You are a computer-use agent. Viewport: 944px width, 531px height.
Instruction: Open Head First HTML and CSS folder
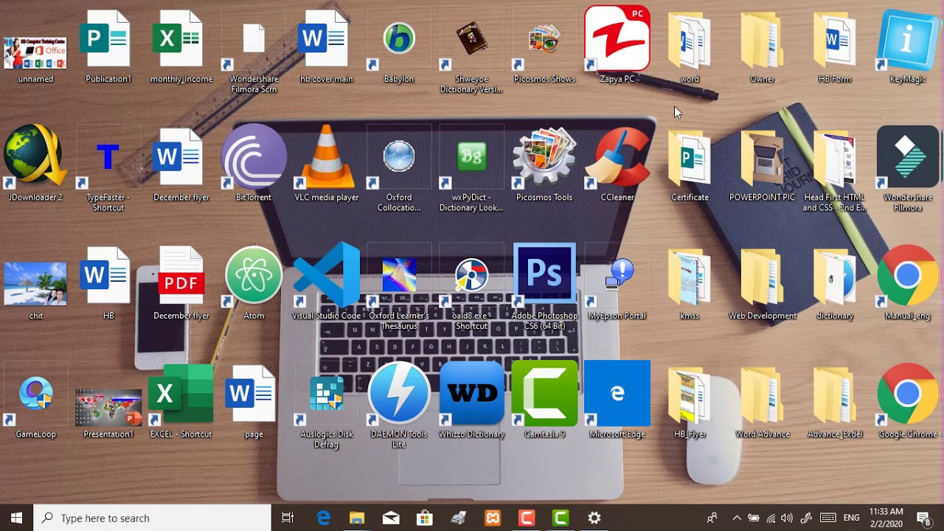point(835,158)
